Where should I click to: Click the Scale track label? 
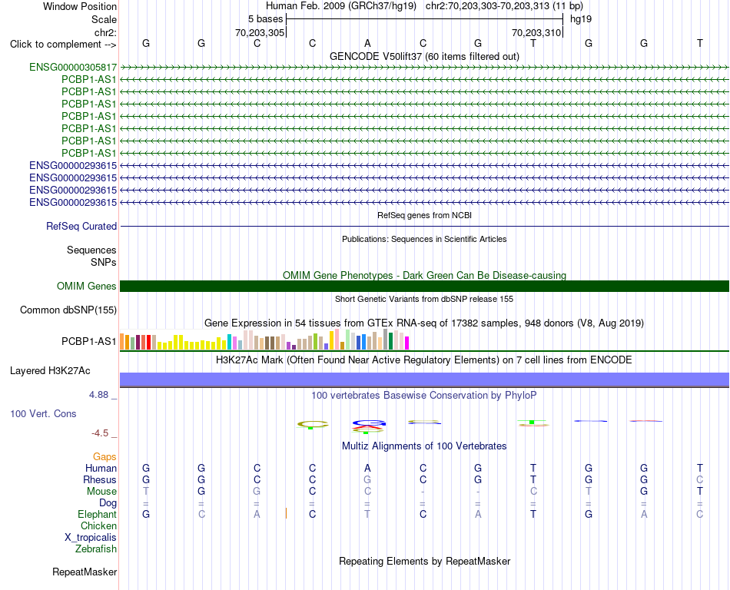104,19
